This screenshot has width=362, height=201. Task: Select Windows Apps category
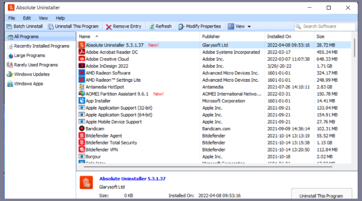coord(29,84)
